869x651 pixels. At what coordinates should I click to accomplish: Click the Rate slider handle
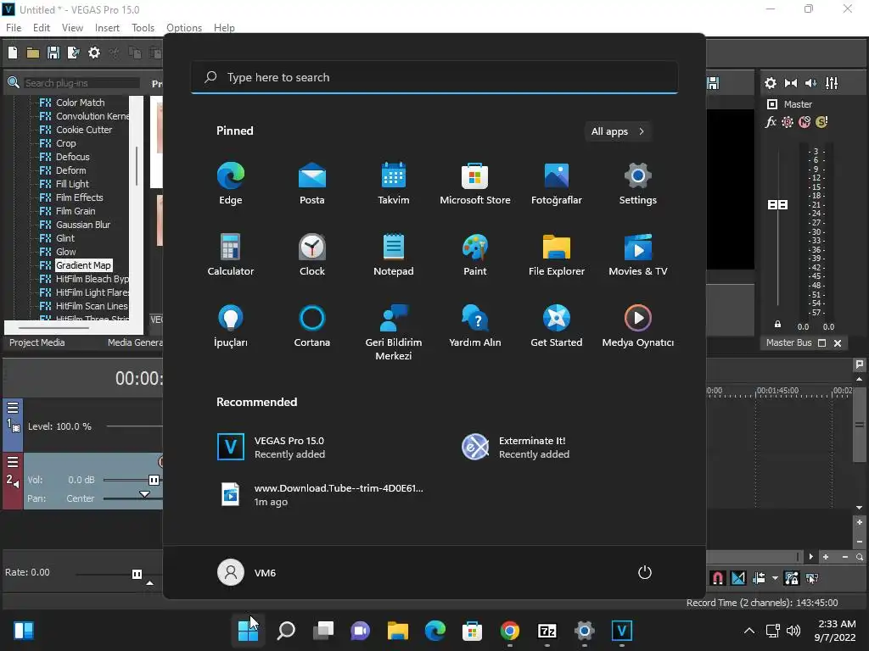[137, 574]
